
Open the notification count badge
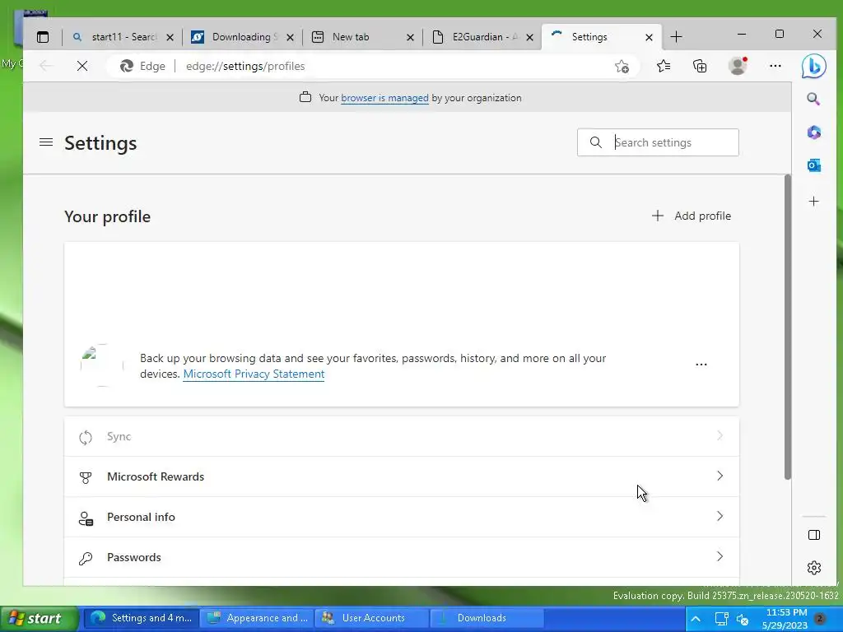tap(820, 619)
